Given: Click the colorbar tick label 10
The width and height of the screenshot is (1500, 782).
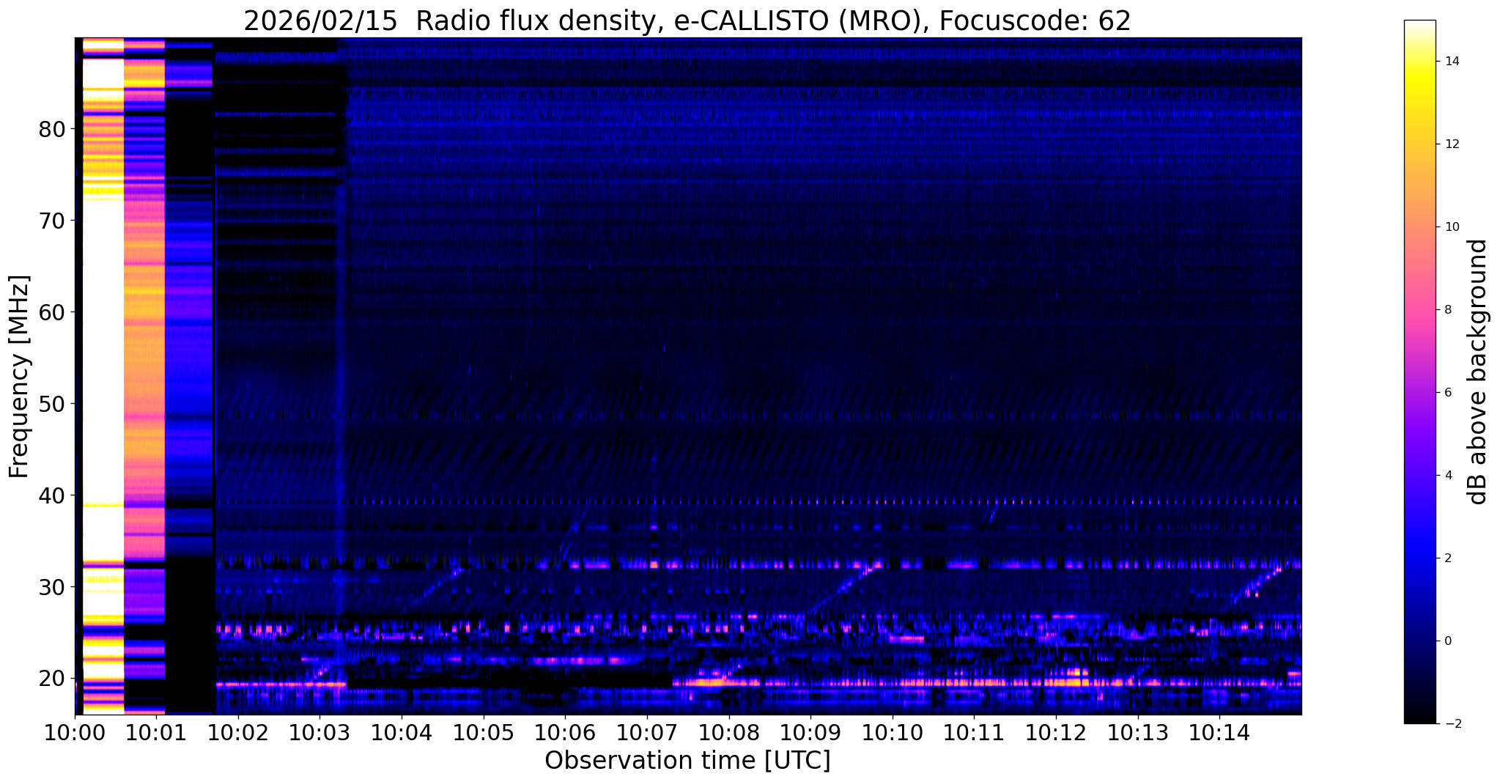Looking at the screenshot, I should pyautogui.click(x=1452, y=227).
